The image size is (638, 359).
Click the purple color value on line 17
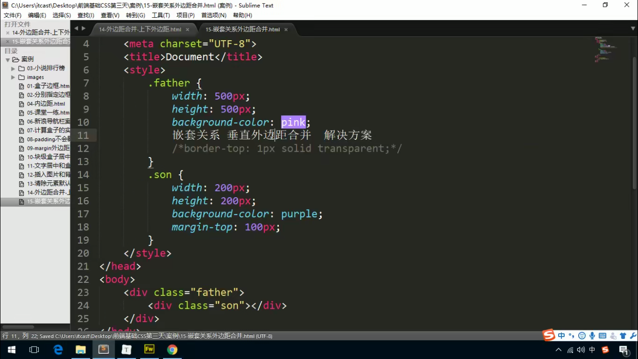299,214
